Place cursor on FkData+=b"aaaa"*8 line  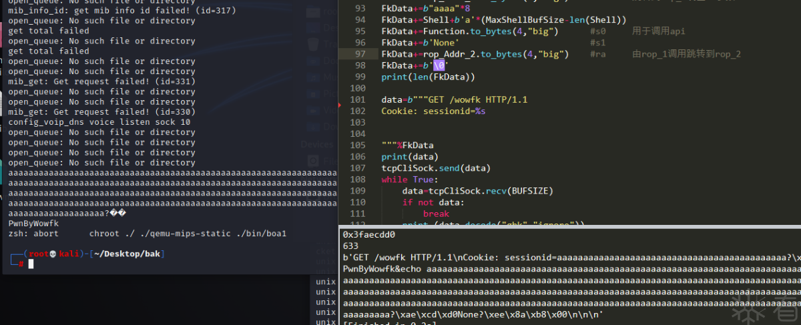pyautogui.click(x=426, y=9)
